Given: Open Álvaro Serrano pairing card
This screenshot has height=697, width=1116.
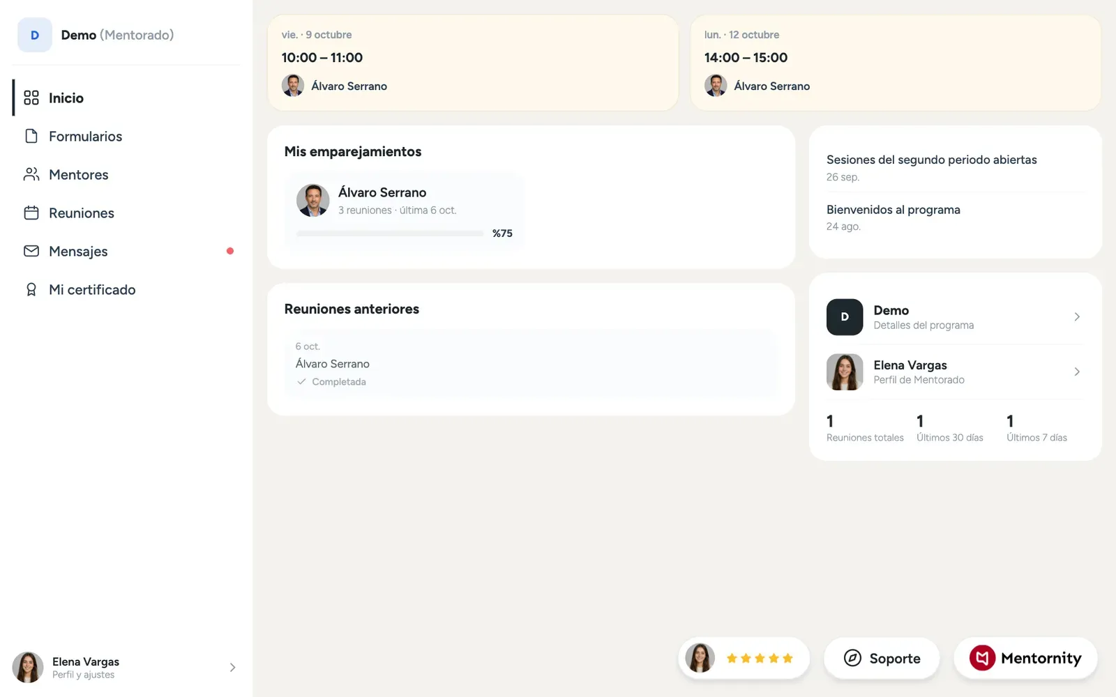Looking at the screenshot, I should point(404,210).
